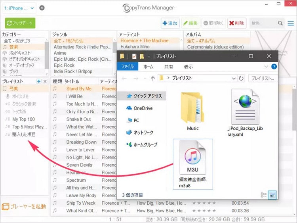Open the ホーム tab in Explorer
Screen dimensions: 297x223
[x=148, y=67]
